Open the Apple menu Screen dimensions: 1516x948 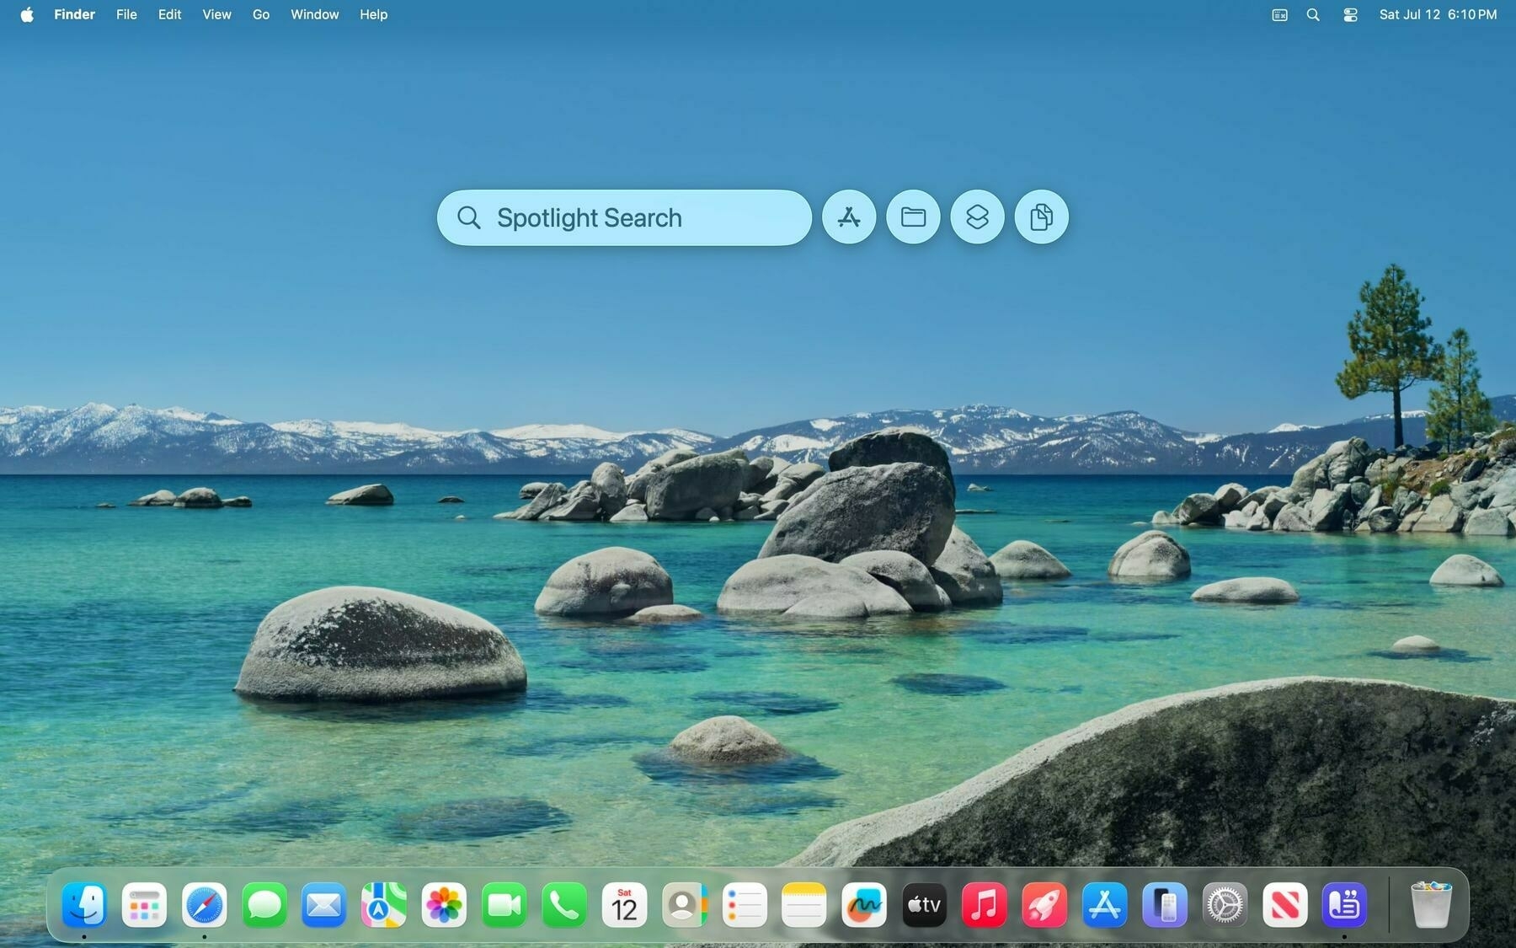(x=27, y=14)
